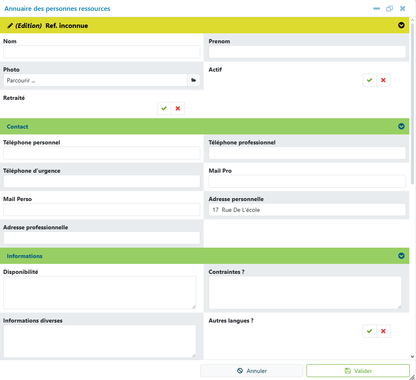Collapse the Contact section
Viewport: 416px width, 380px height.
click(401, 126)
